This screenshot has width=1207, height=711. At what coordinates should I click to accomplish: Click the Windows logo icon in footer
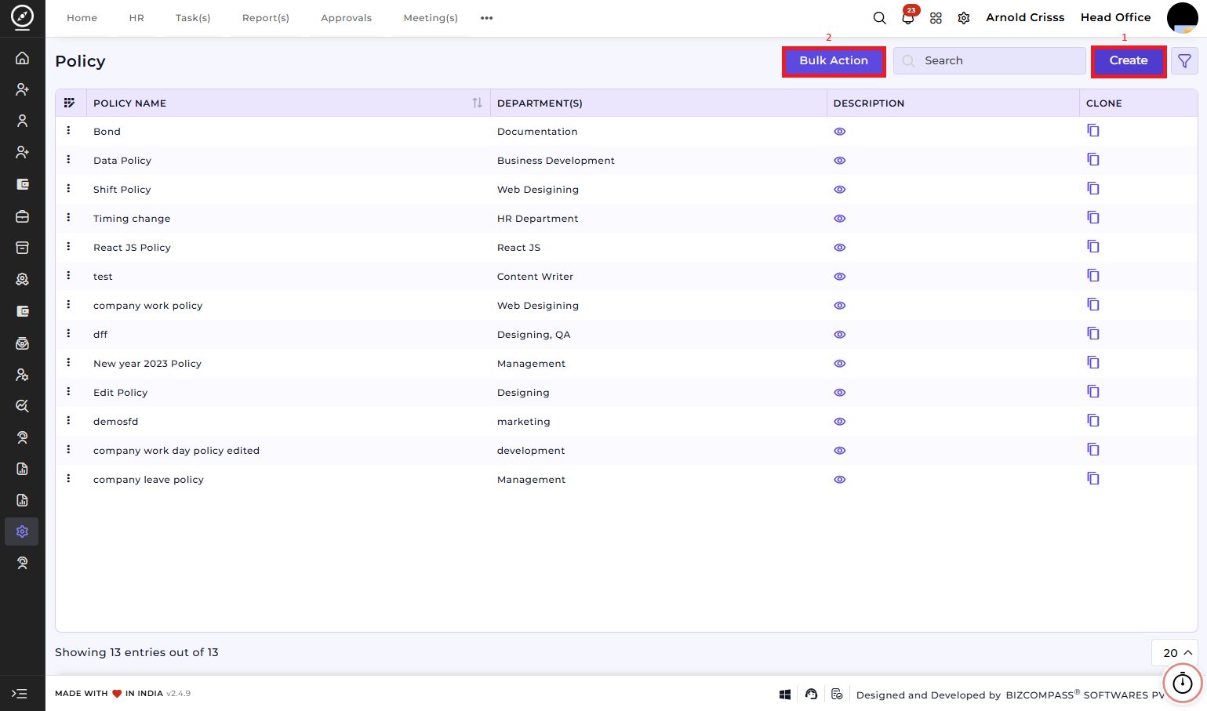[x=785, y=695]
